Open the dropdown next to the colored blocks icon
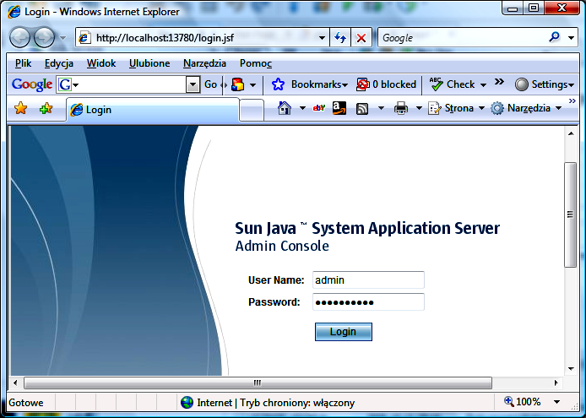The width and height of the screenshot is (586, 418). [x=253, y=85]
